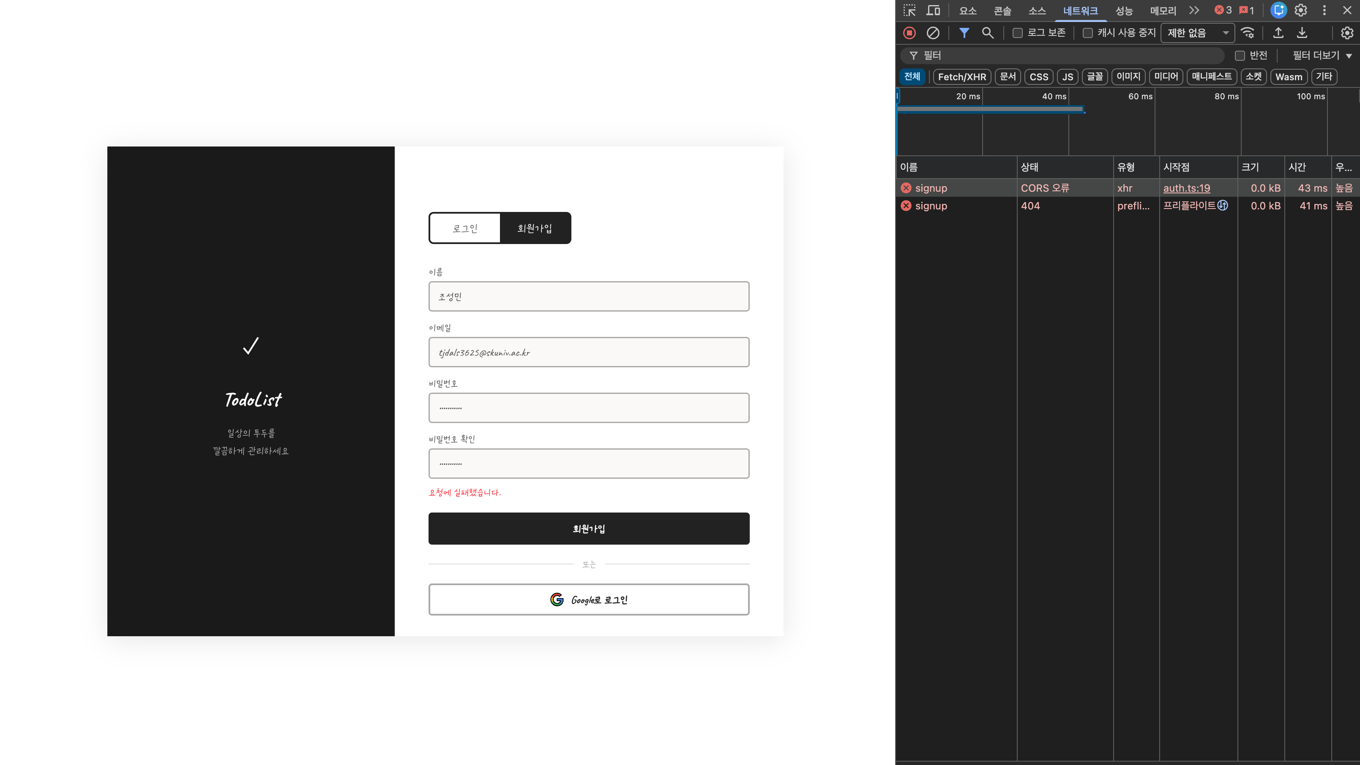Image resolution: width=1360 pixels, height=765 pixels.
Task: Filter requests by CSS
Action: point(1039,76)
